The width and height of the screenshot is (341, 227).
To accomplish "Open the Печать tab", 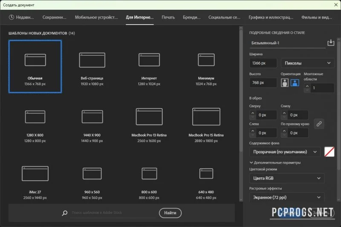I will 168,17.
